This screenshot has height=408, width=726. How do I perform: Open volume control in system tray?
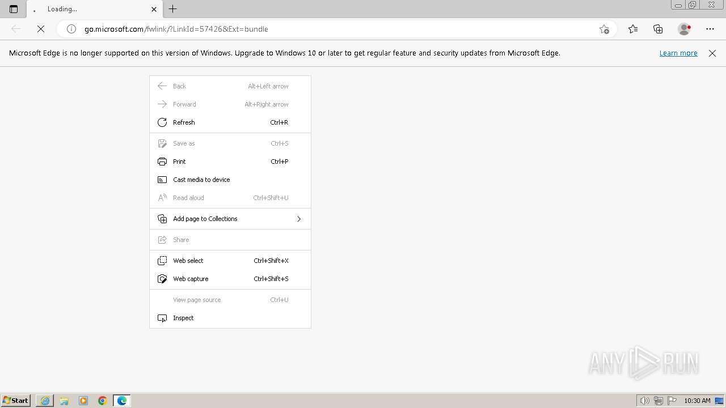click(x=644, y=401)
